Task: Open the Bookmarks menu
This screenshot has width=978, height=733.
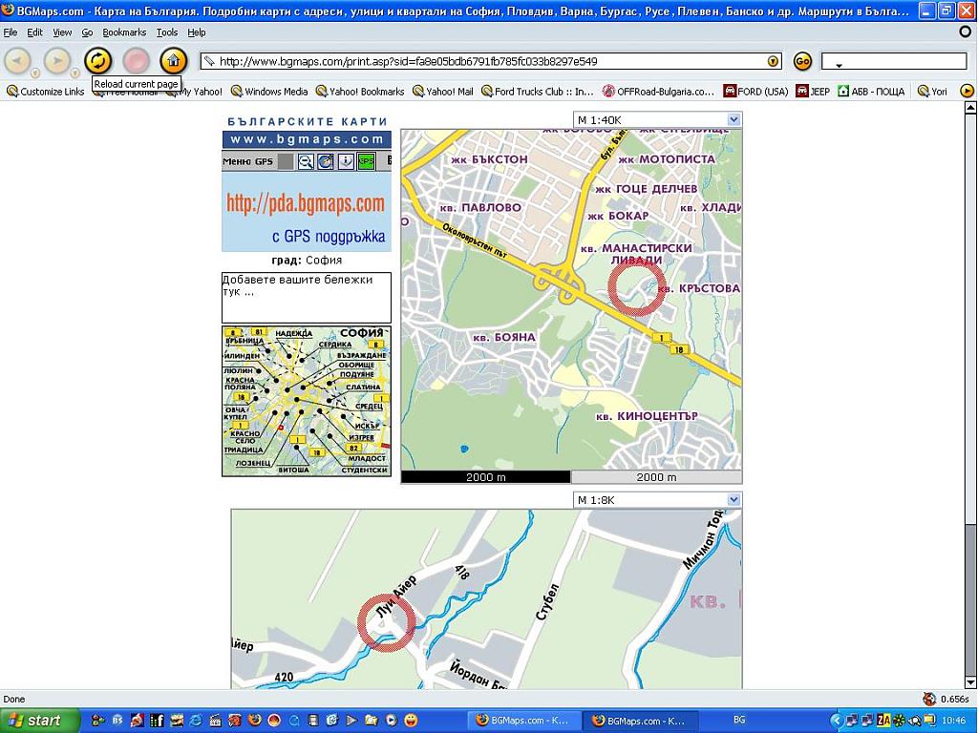Action: click(124, 32)
